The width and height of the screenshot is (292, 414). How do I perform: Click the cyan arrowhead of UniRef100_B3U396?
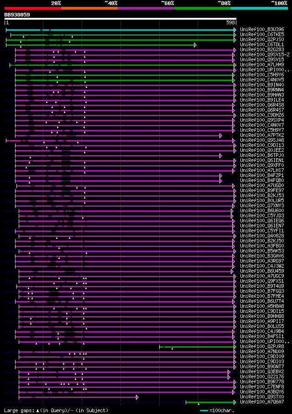(235, 30)
